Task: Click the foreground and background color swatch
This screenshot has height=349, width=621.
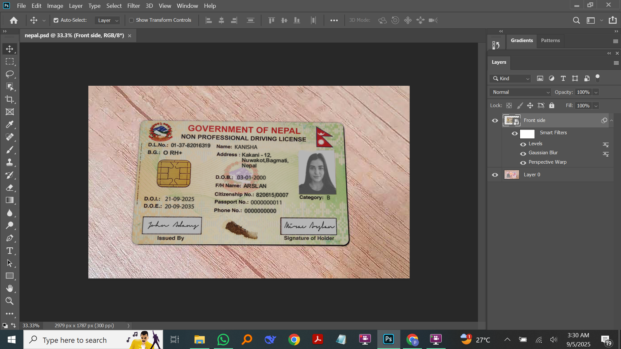Action: click(x=5, y=326)
